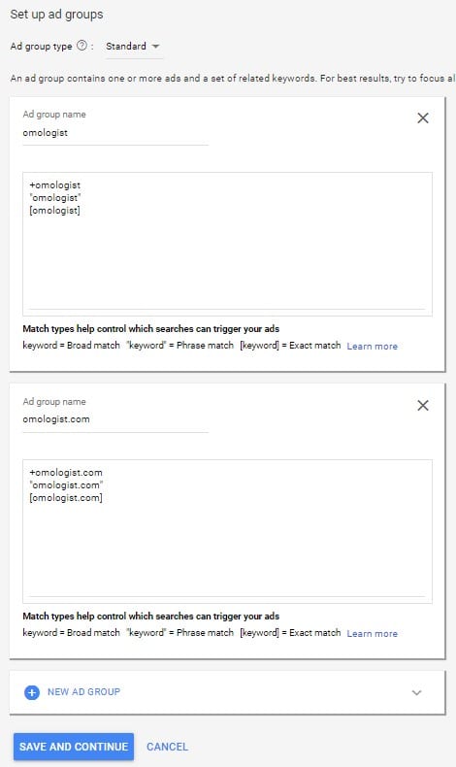456x767 pixels.
Task: Place cursor on the +omologist.com keyword line
Action: click(x=66, y=473)
